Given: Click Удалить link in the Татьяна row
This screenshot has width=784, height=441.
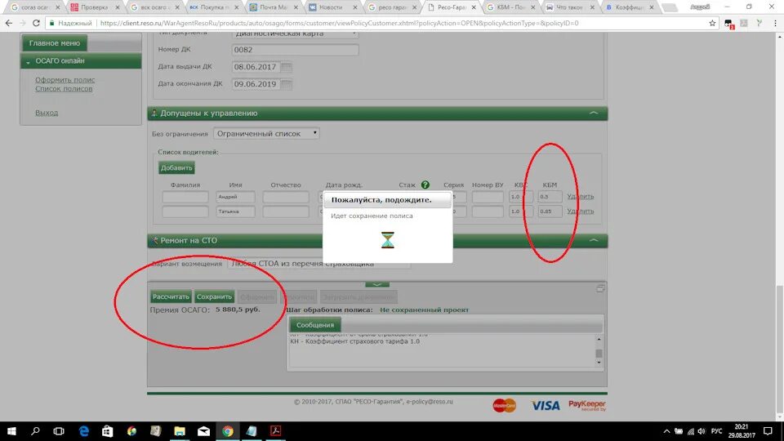Looking at the screenshot, I should [581, 211].
